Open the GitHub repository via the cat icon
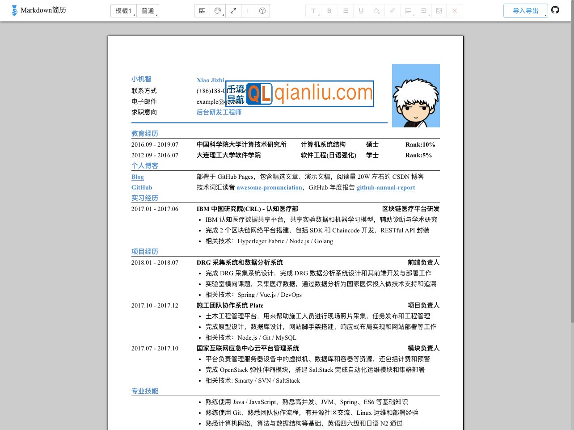Viewport: 574px width, 430px height. 555,9
